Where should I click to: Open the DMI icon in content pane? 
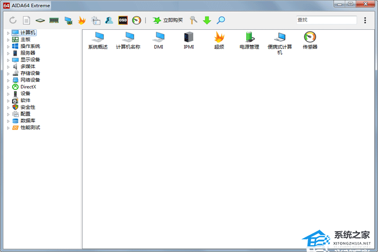158,41
